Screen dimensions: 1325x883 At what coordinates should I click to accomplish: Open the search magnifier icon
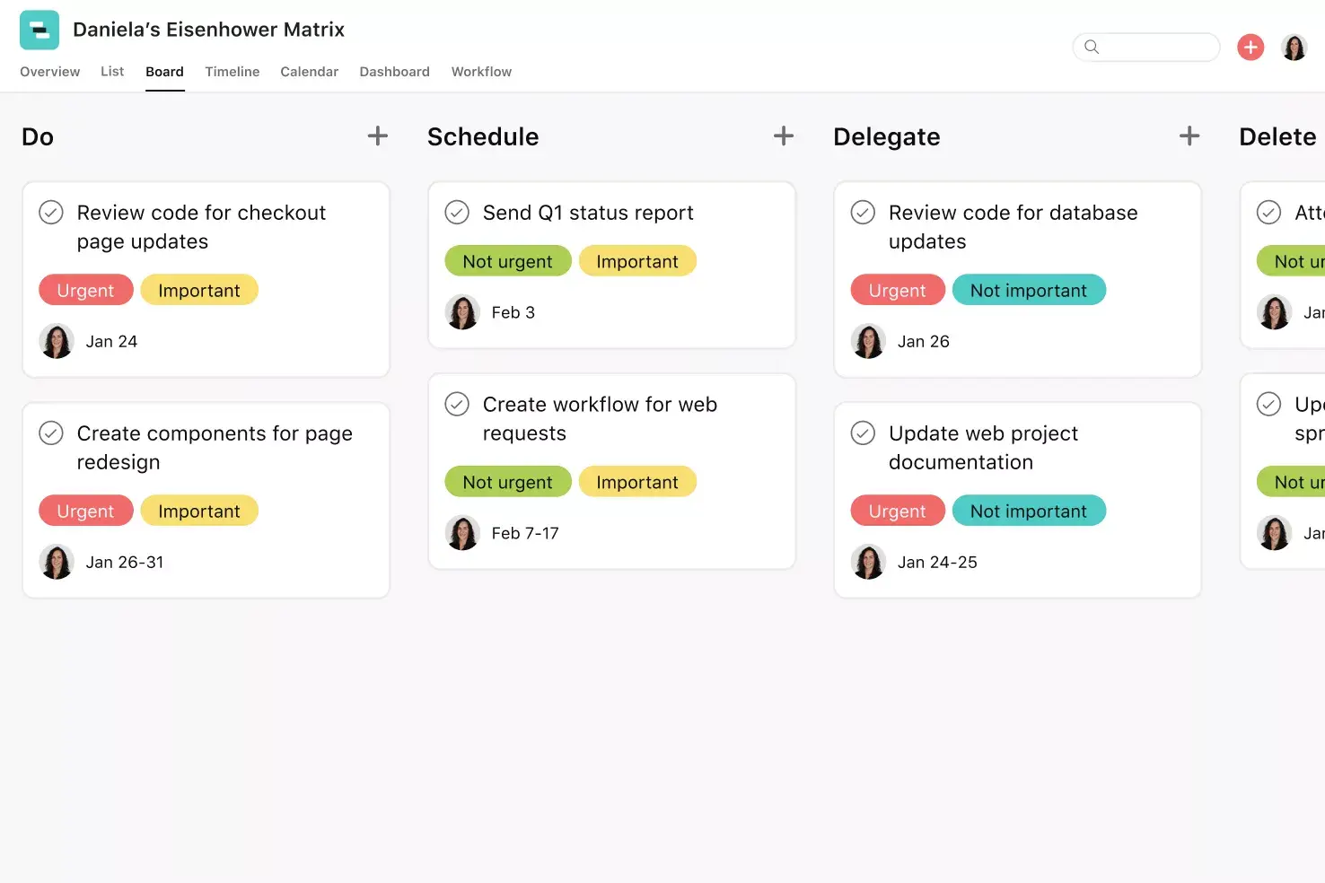tap(1092, 47)
